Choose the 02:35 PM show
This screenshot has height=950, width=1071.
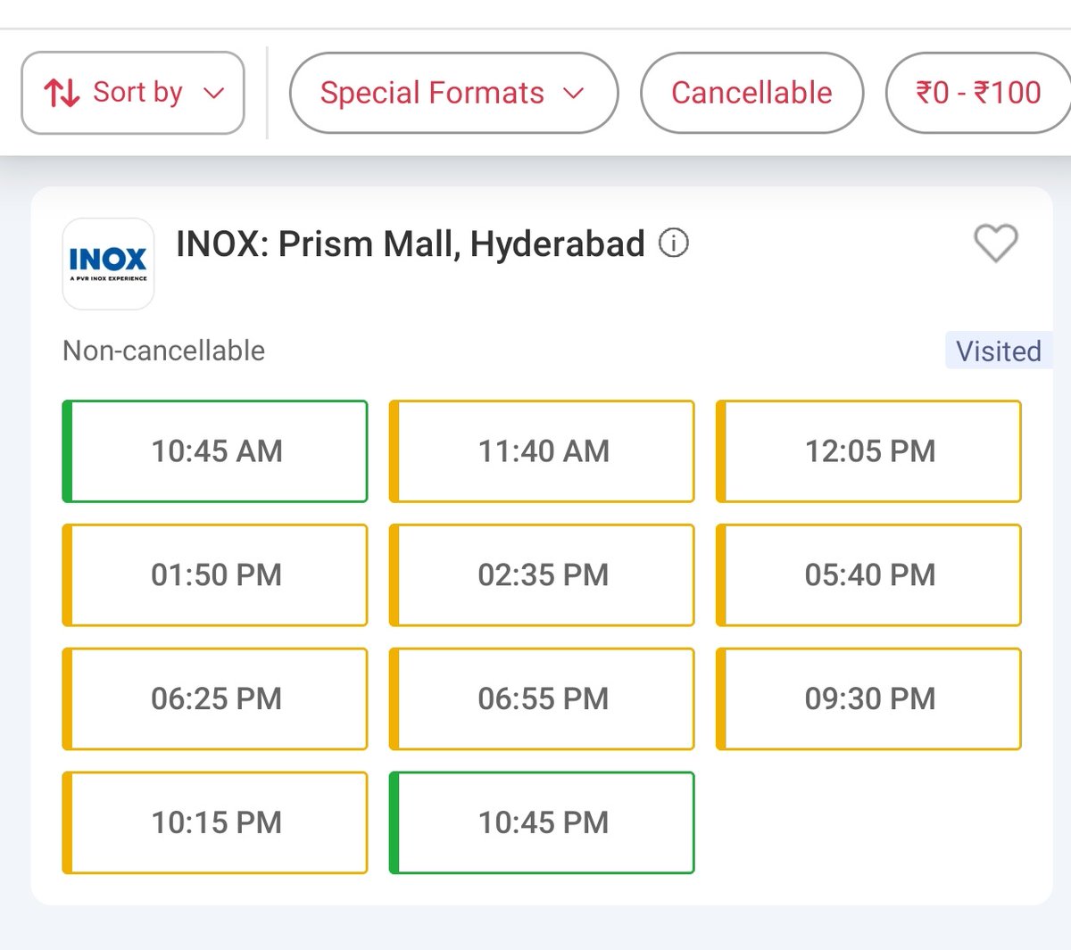[542, 575]
